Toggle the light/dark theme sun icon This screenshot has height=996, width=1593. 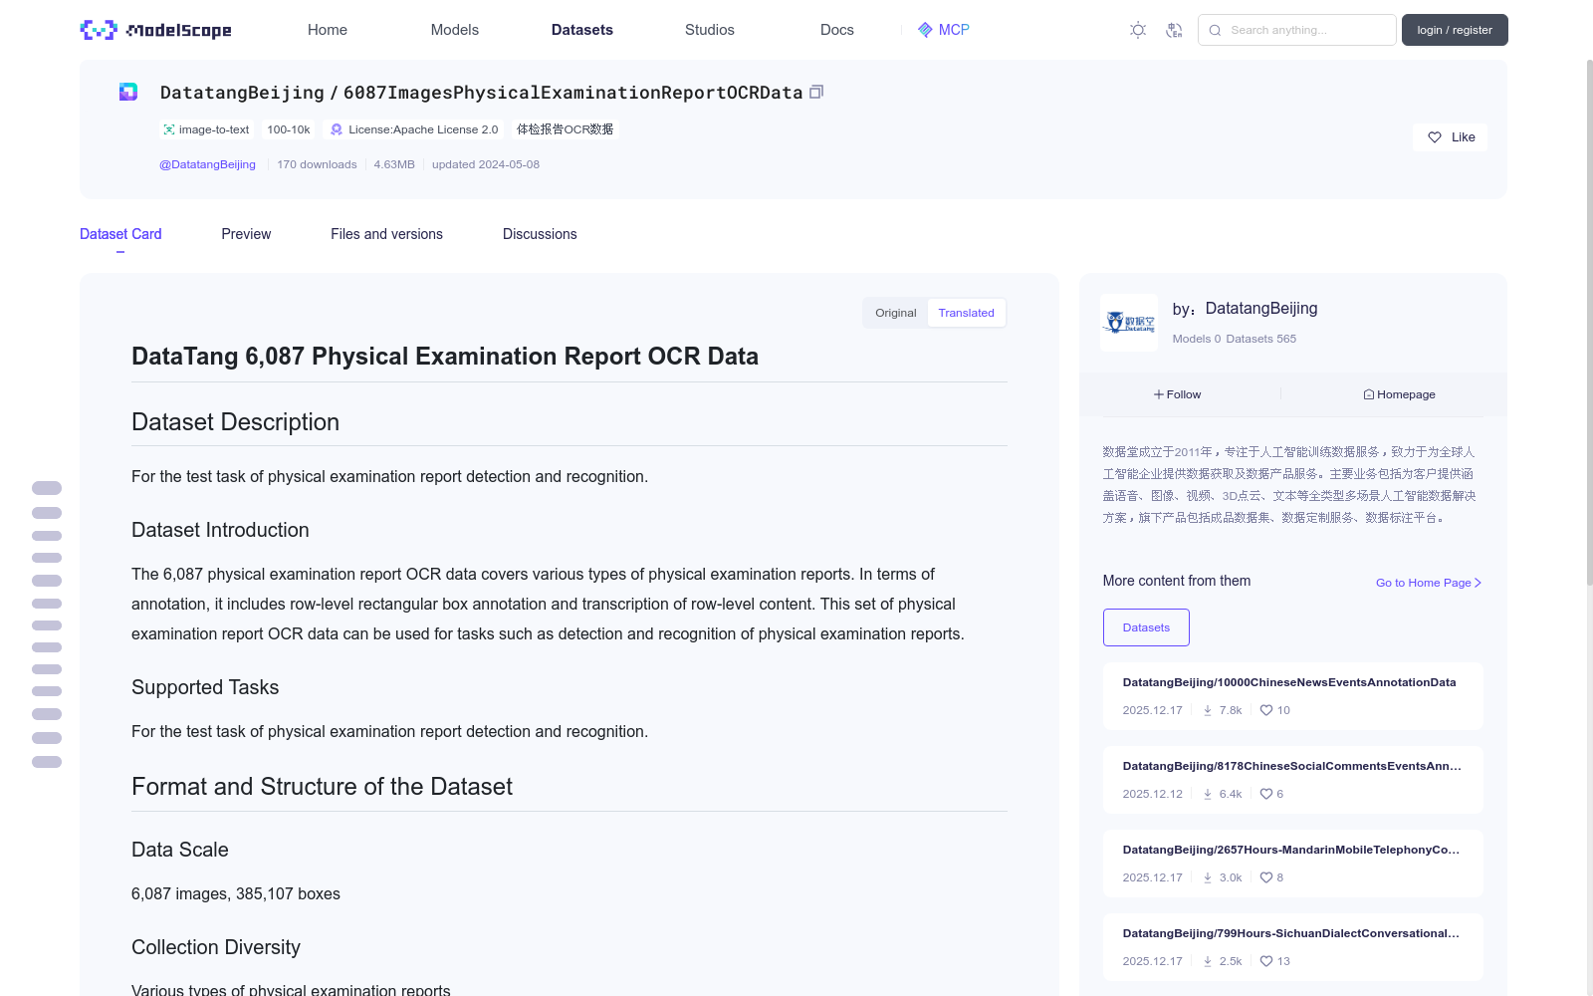tap(1138, 30)
